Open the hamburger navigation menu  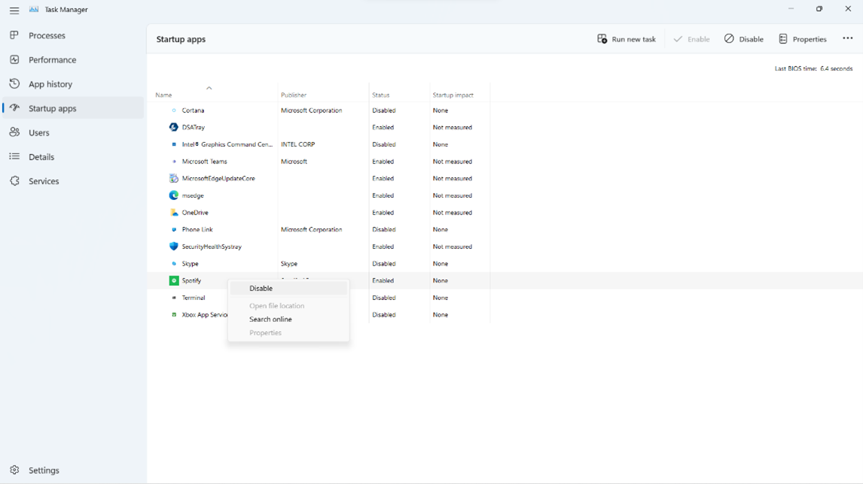click(x=14, y=10)
